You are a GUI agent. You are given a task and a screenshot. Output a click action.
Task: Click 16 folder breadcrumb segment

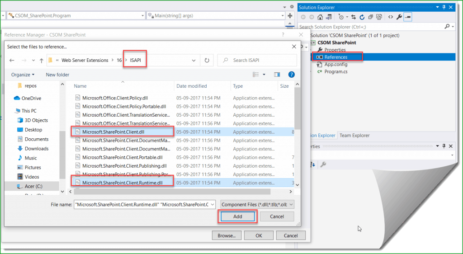click(119, 60)
